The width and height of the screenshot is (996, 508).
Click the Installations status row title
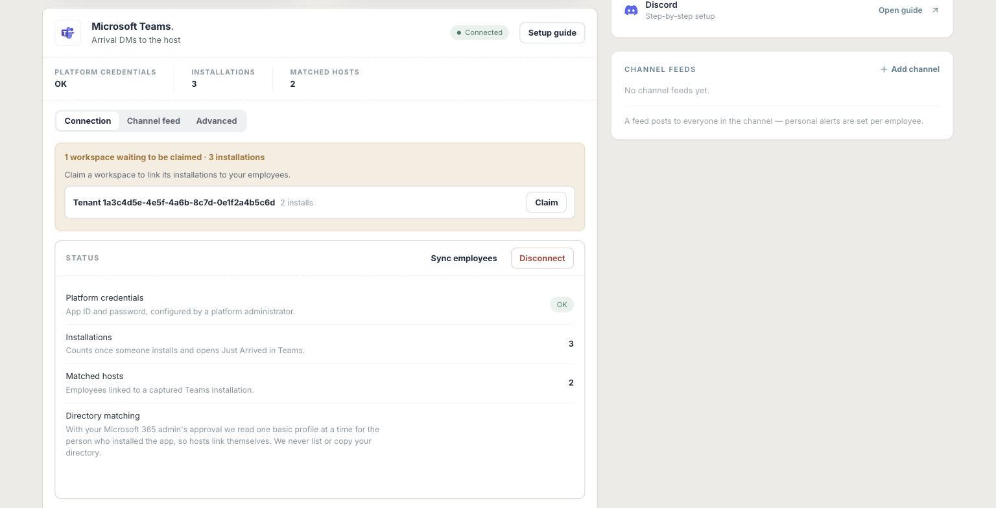tap(89, 338)
